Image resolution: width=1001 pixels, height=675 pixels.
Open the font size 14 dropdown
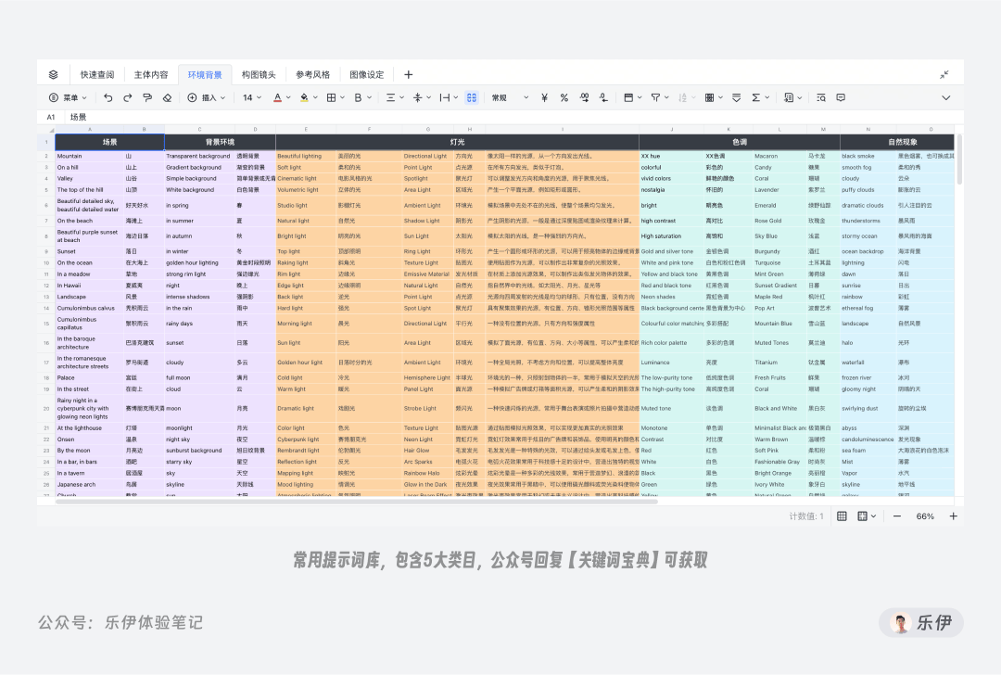click(252, 97)
